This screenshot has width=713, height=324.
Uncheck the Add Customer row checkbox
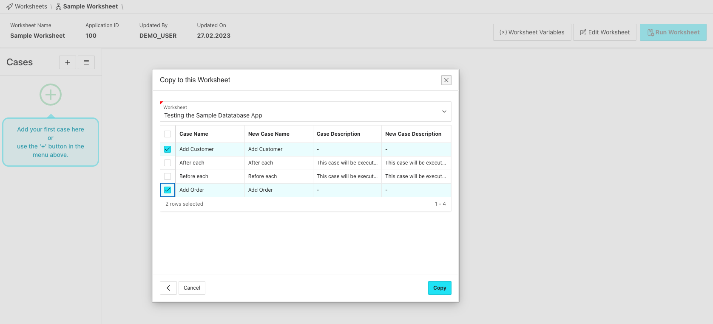[168, 149]
